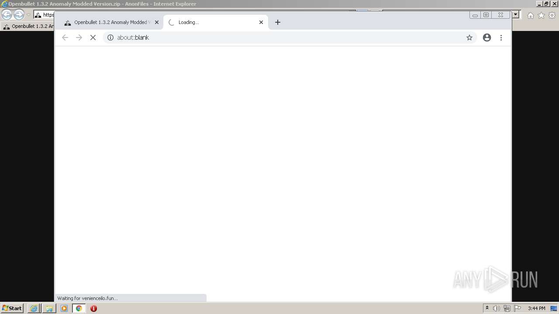The width and height of the screenshot is (559, 314).
Task: Bookmark this page with the star icon
Action: tap(469, 38)
